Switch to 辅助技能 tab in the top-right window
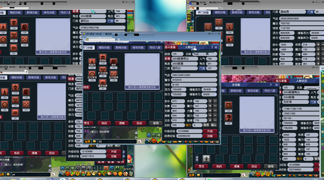The height and width of the screenshot is (180, 324). 220,12
